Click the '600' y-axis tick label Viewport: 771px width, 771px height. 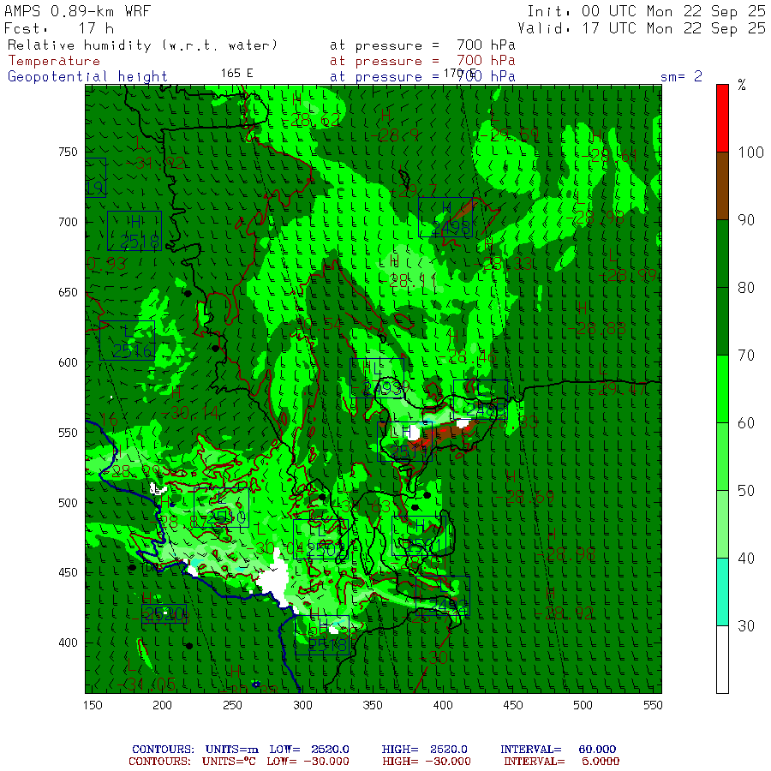click(x=68, y=362)
